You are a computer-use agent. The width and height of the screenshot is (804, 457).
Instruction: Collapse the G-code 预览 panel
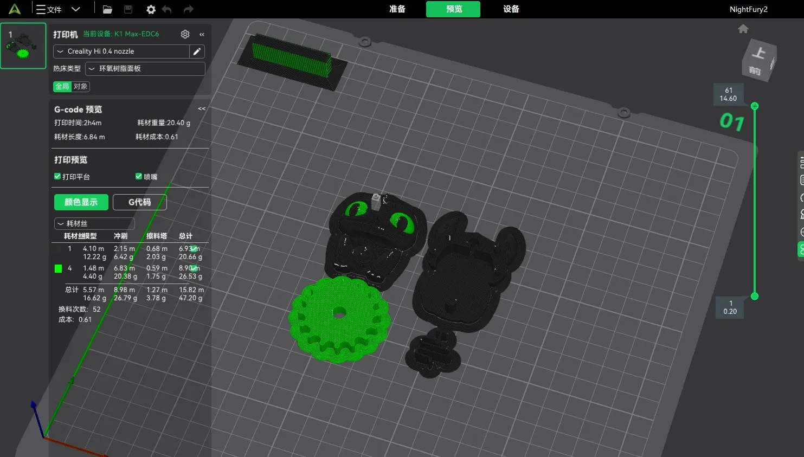pos(202,109)
